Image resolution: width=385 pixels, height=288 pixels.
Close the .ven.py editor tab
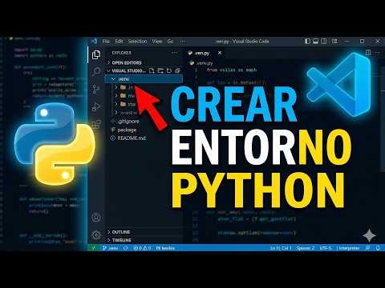[220, 53]
